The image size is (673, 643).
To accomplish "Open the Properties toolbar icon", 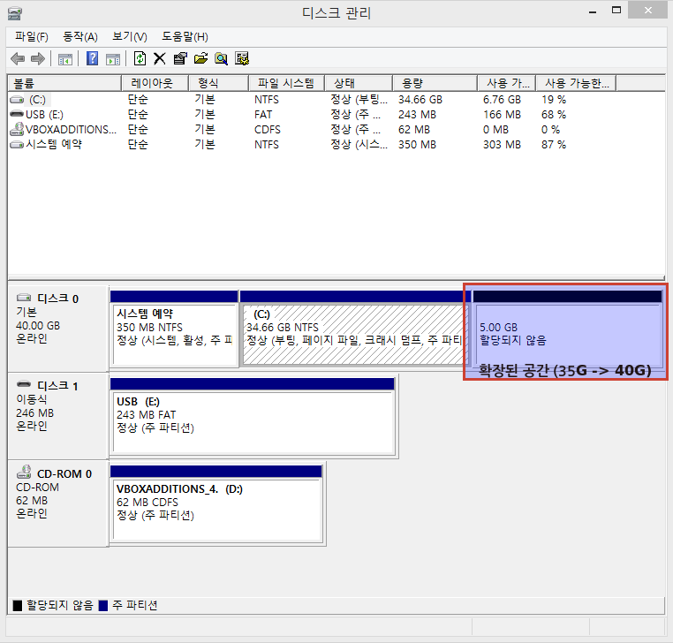I will [180, 58].
